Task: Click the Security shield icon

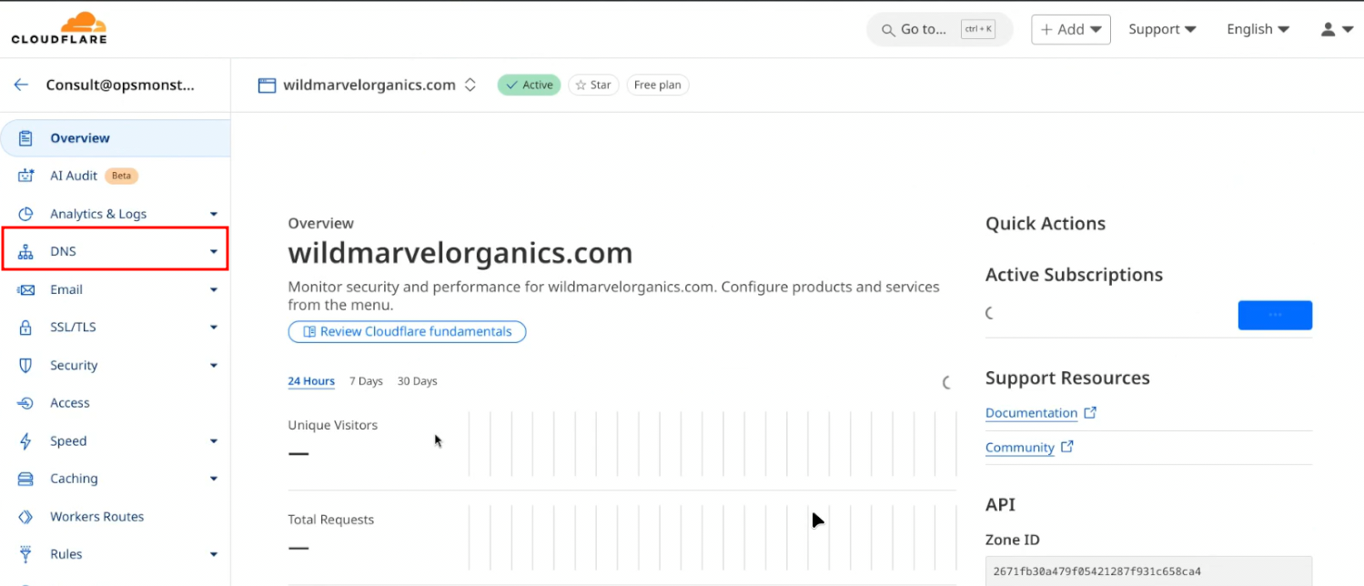Action: pos(26,366)
